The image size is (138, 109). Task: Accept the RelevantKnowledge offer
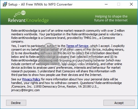tap(119, 103)
